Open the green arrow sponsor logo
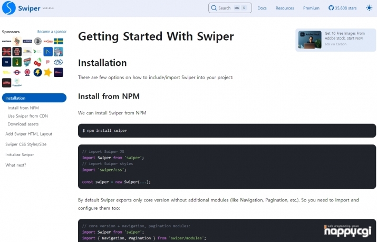This screenshot has height=242, width=377. pyautogui.click(x=38, y=52)
